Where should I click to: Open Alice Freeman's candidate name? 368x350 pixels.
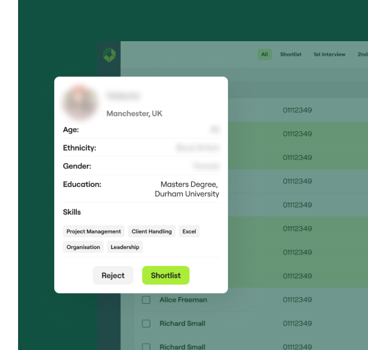click(183, 300)
